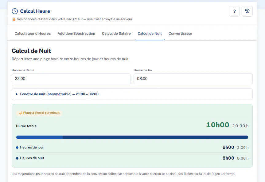Open the history clock icon button
Image resolution: width=265 pixels, height=182 pixels.
tap(247, 11)
